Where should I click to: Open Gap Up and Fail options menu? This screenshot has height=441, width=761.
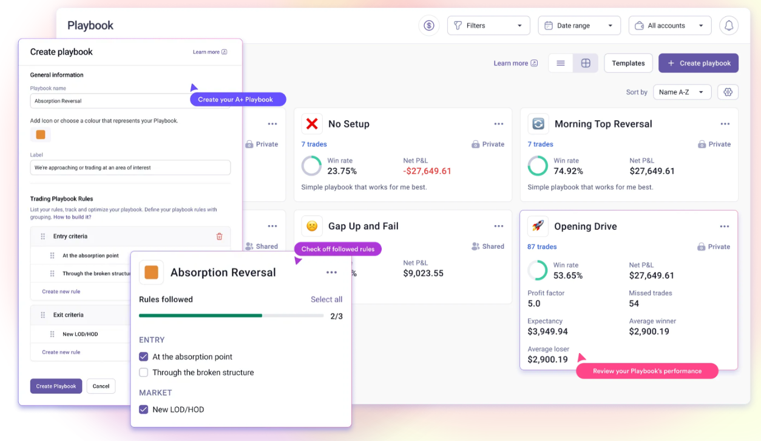(x=499, y=226)
